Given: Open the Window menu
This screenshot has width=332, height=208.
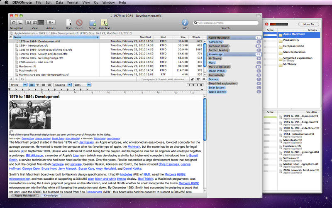Looking at the screenshot, I should tap(109, 2).
